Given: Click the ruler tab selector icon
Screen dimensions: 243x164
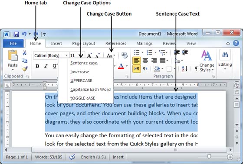Looking at the screenshot, I should (x=7, y=85).
